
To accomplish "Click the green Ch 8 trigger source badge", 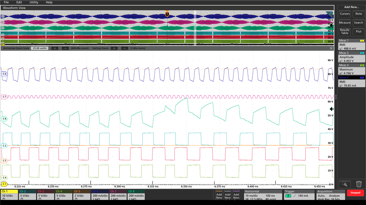I will pos(288,196).
